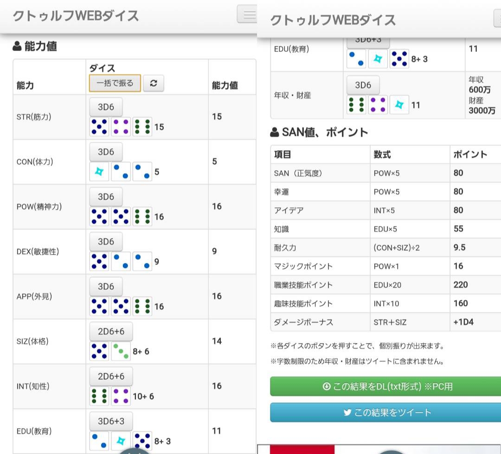Click the green six-pip die in POW row
Image resolution: width=501 pixels, height=454 pixels.
pos(142,217)
